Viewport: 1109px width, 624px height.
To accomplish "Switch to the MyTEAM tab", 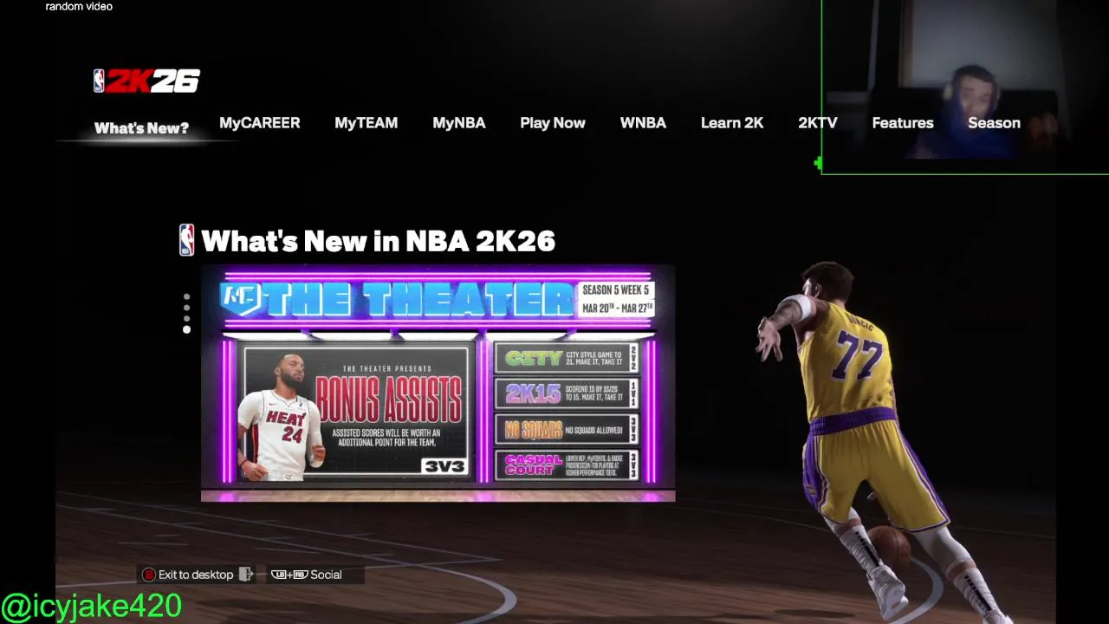I will tap(366, 123).
